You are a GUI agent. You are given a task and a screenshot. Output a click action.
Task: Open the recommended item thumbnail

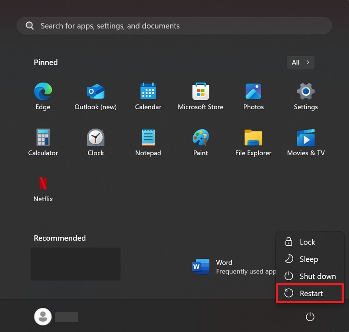click(x=76, y=264)
